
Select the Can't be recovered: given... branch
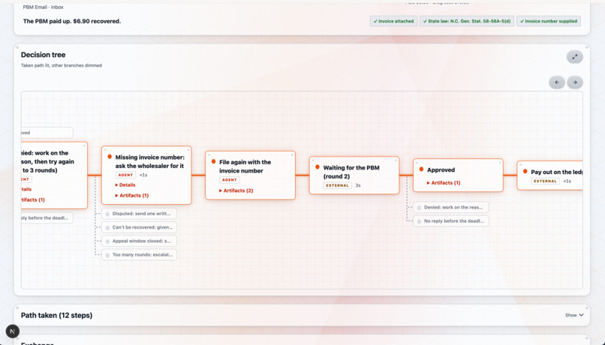click(x=140, y=227)
